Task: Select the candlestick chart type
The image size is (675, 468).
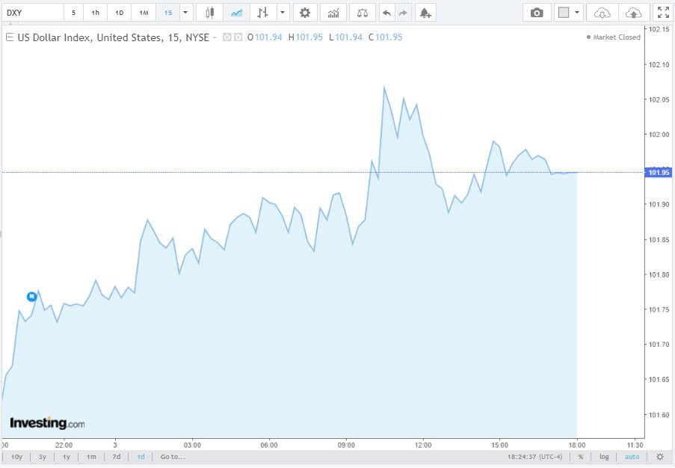Action: click(209, 12)
